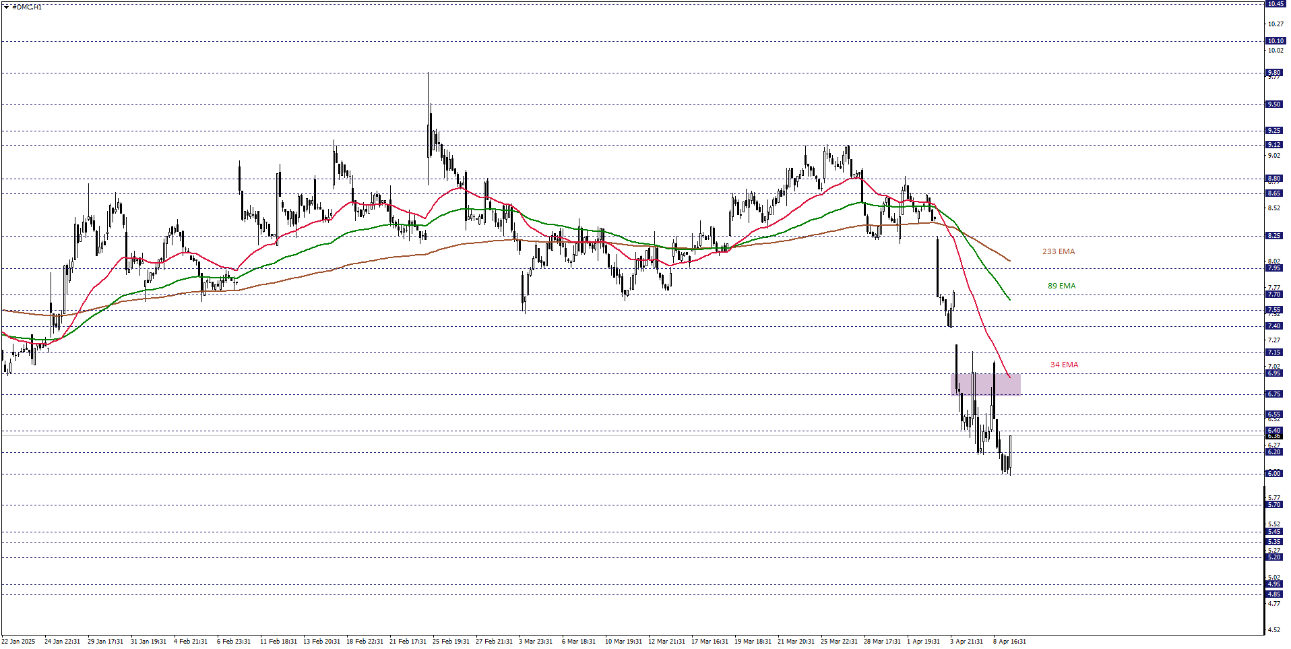The height and width of the screenshot is (649, 1291).
Task: Click the 29 Jan 17:31 time label
Action: [105, 642]
